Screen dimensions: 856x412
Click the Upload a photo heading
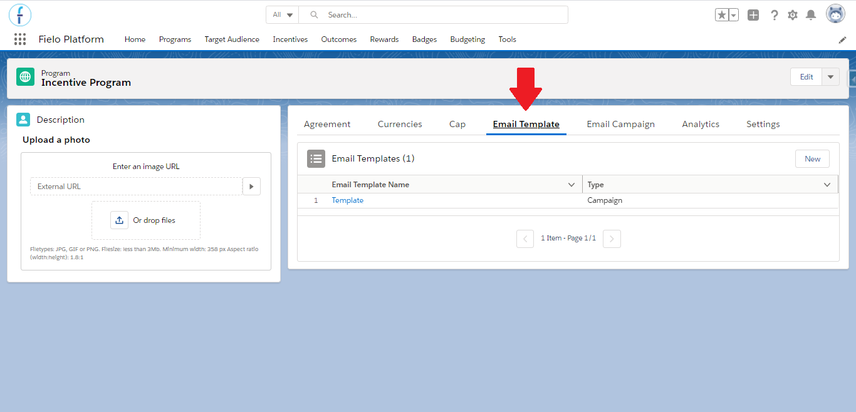click(56, 140)
